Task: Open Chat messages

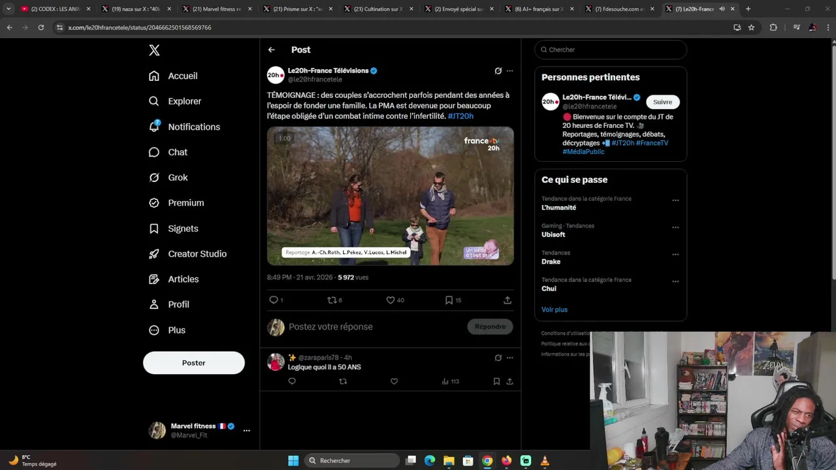Action: 168,152
